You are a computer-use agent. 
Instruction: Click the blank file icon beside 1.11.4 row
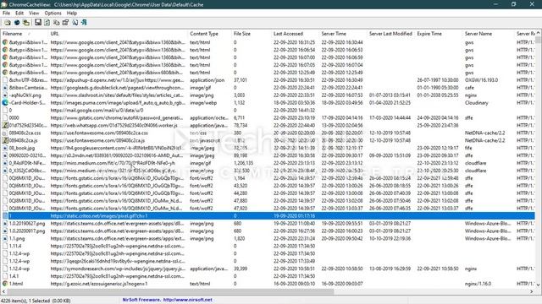pos(5,246)
